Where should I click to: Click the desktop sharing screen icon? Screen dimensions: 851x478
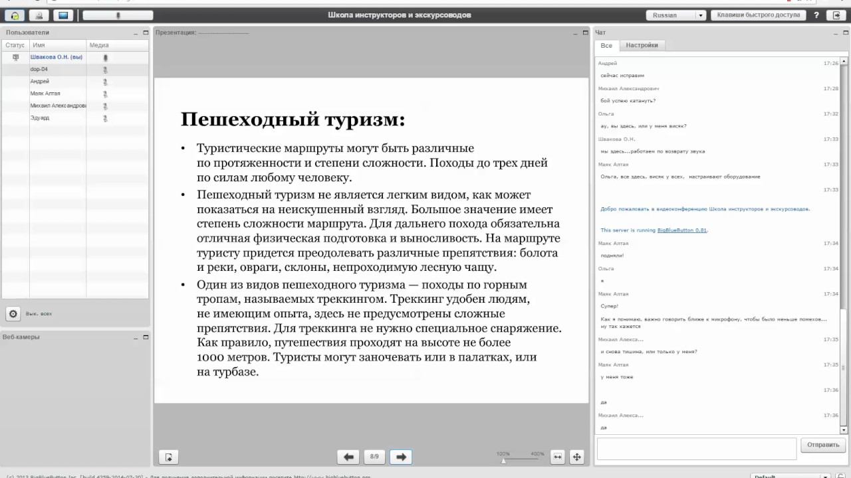point(63,15)
